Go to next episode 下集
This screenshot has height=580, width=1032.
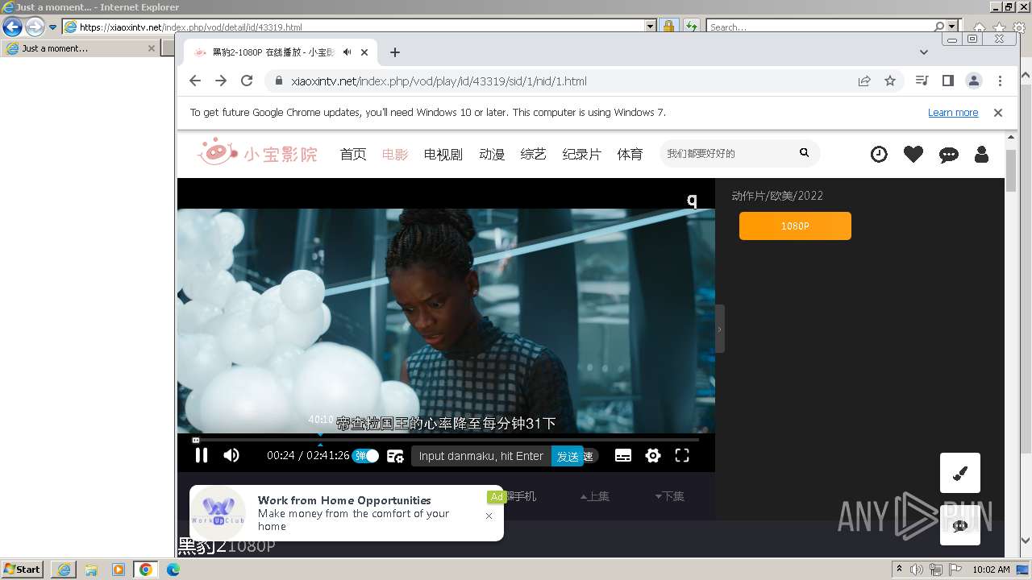(670, 496)
